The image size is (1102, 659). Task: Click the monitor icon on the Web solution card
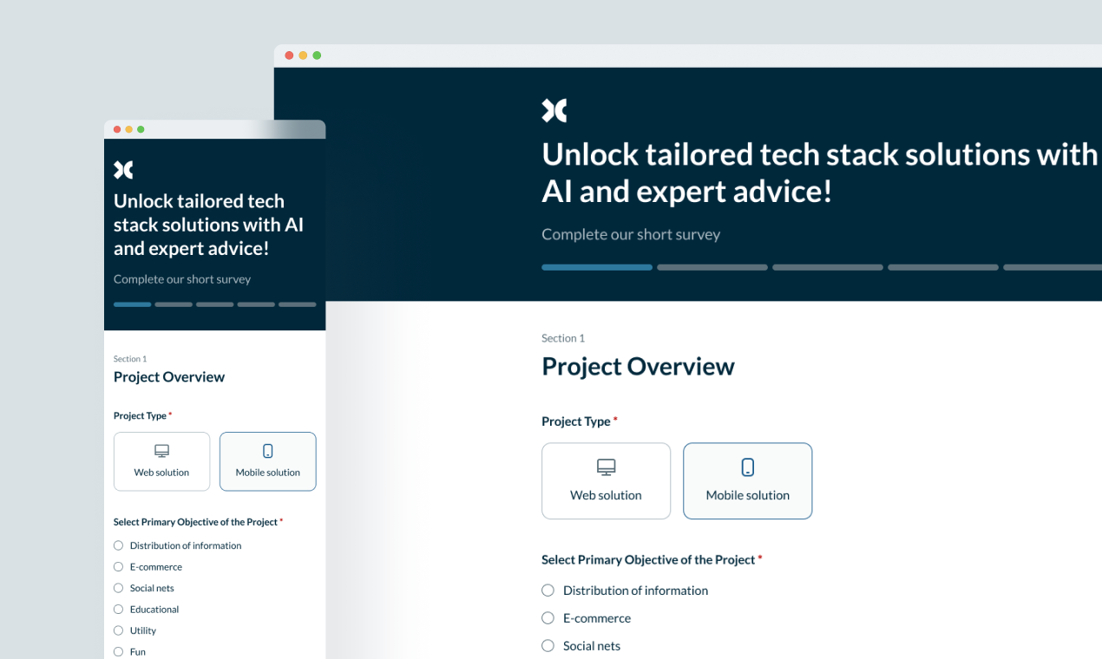coord(606,467)
